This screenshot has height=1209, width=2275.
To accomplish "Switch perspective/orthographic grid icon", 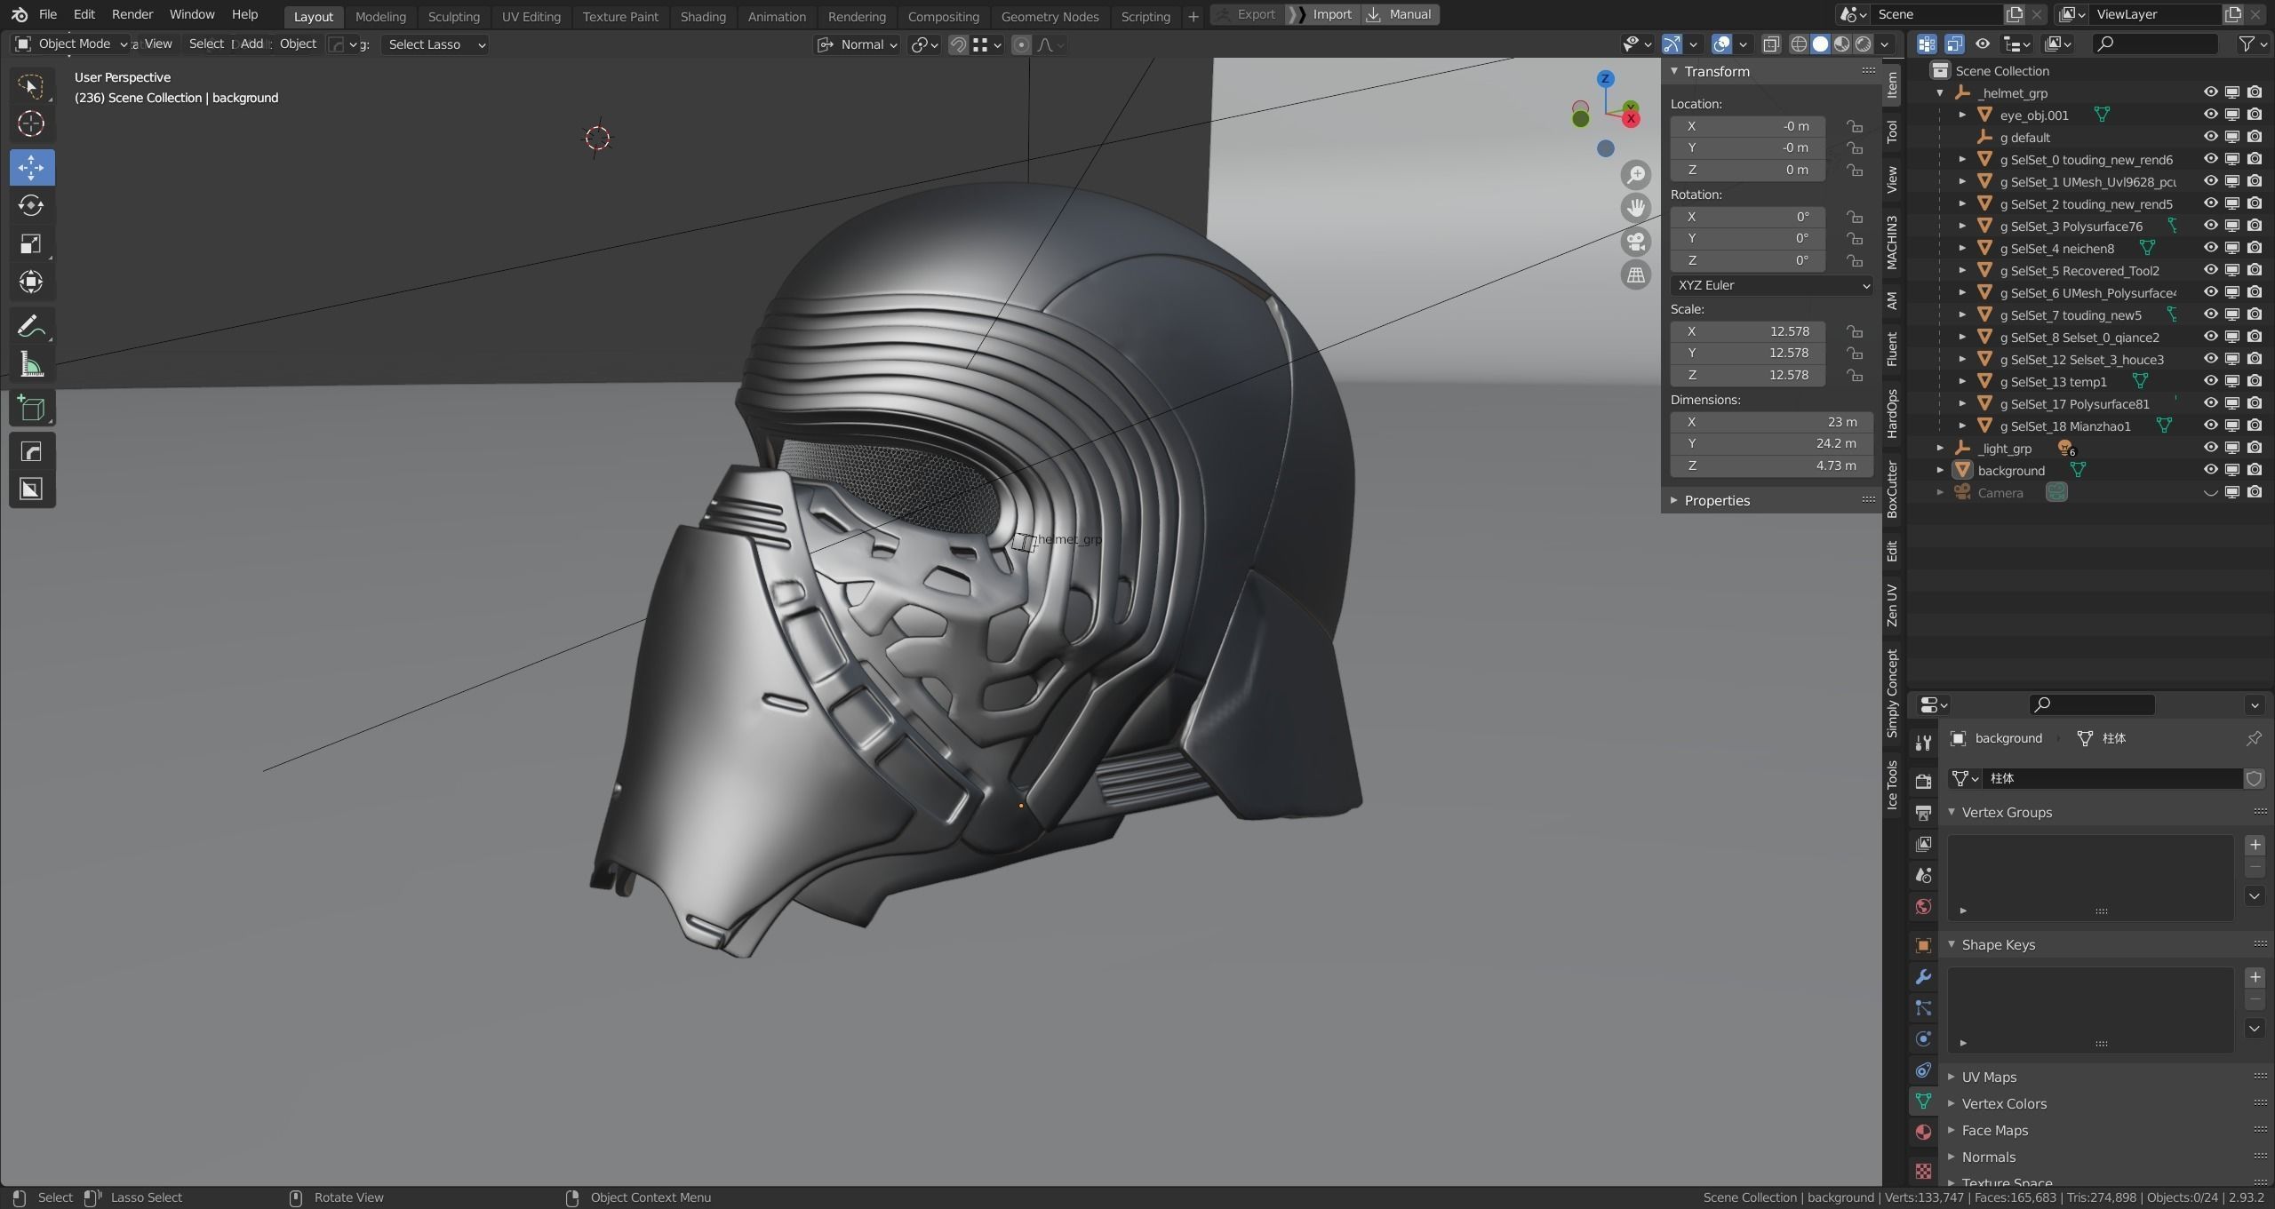I will [1635, 275].
